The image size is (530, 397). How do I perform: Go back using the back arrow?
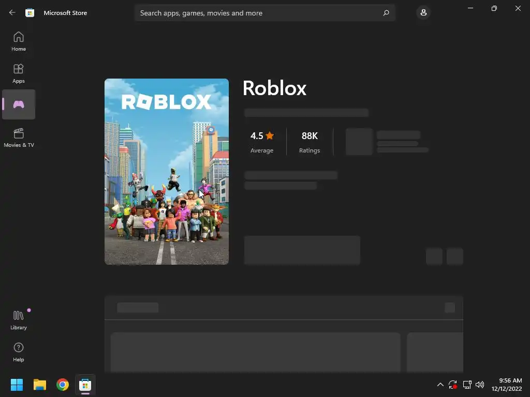click(12, 13)
